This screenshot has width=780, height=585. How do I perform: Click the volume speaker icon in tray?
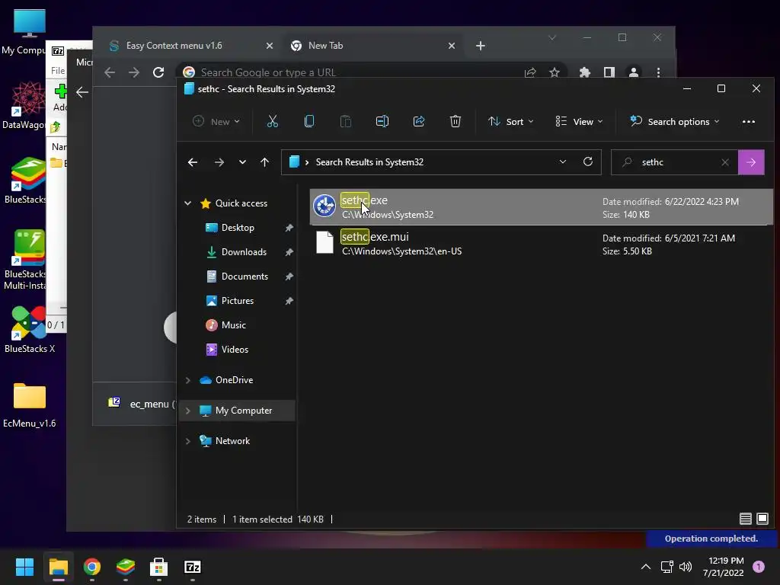click(686, 567)
